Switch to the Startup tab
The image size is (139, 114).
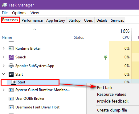coord(75,20)
